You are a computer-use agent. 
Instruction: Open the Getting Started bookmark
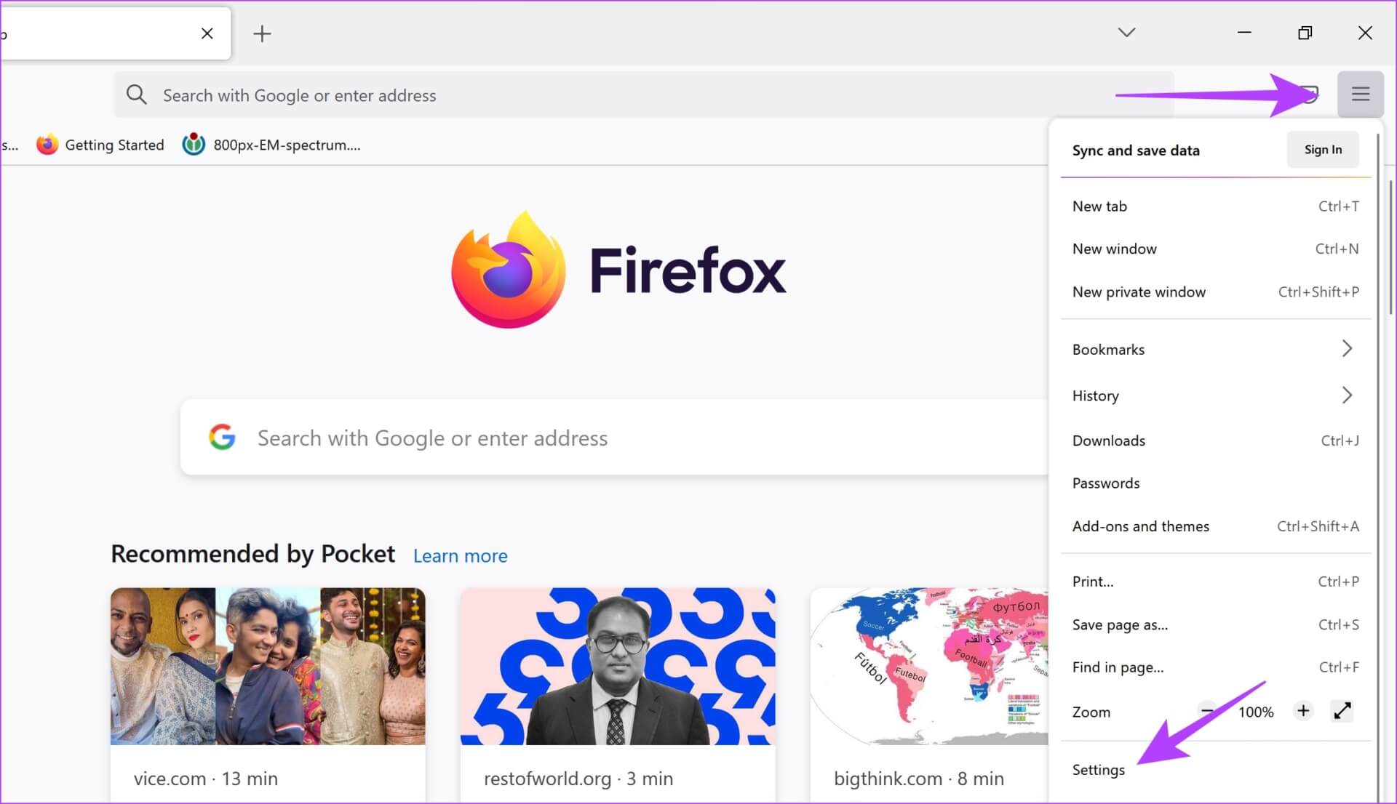tap(100, 145)
